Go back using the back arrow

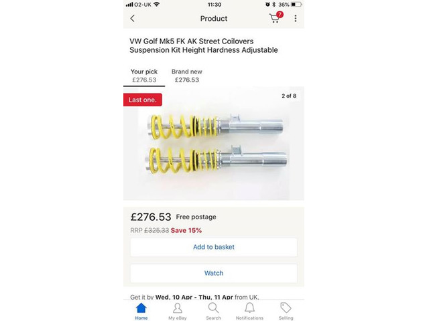click(x=133, y=19)
